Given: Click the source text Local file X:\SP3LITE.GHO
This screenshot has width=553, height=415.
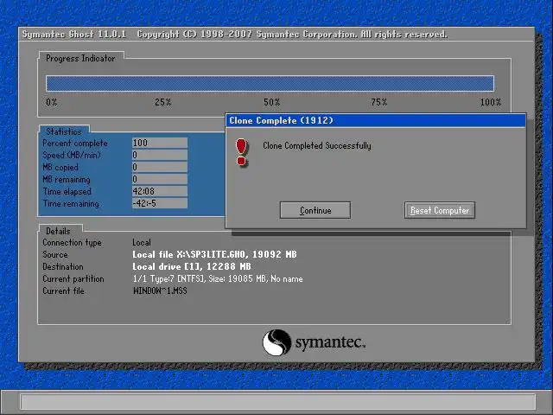Looking at the screenshot, I should (190, 254).
